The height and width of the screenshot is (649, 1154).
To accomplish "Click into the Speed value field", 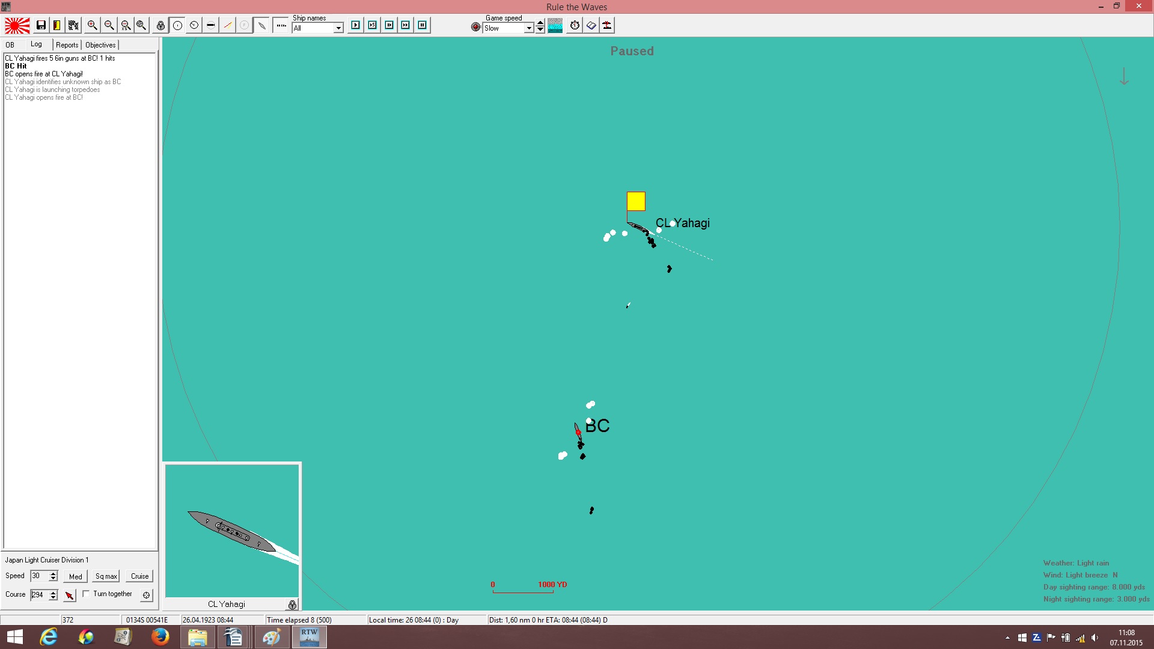I will [39, 576].
